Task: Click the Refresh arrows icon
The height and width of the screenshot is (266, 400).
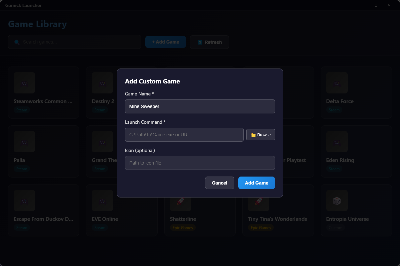Action: point(200,42)
